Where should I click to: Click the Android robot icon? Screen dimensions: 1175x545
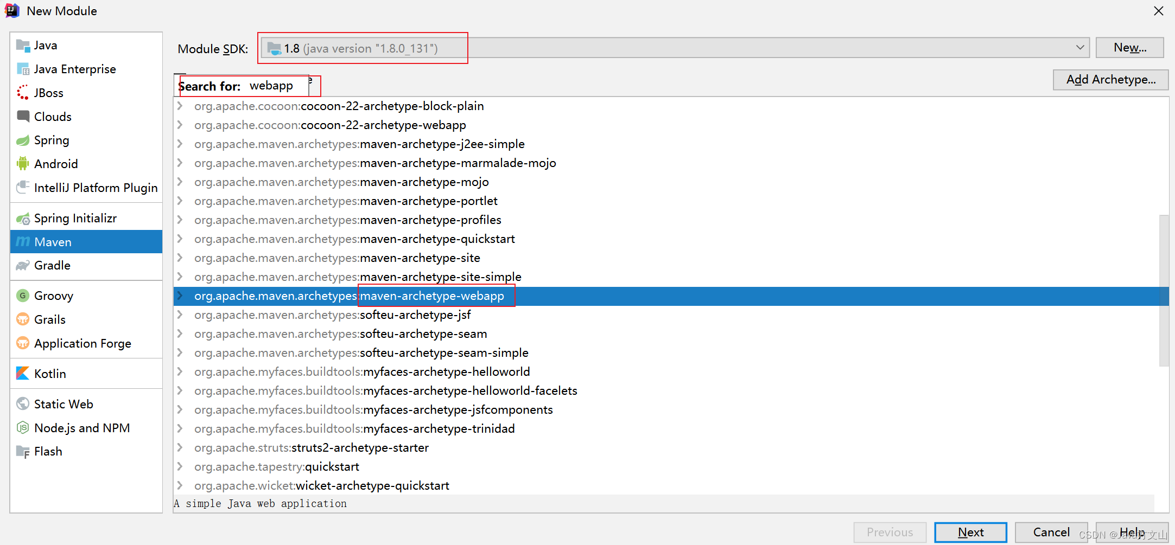[x=23, y=163]
